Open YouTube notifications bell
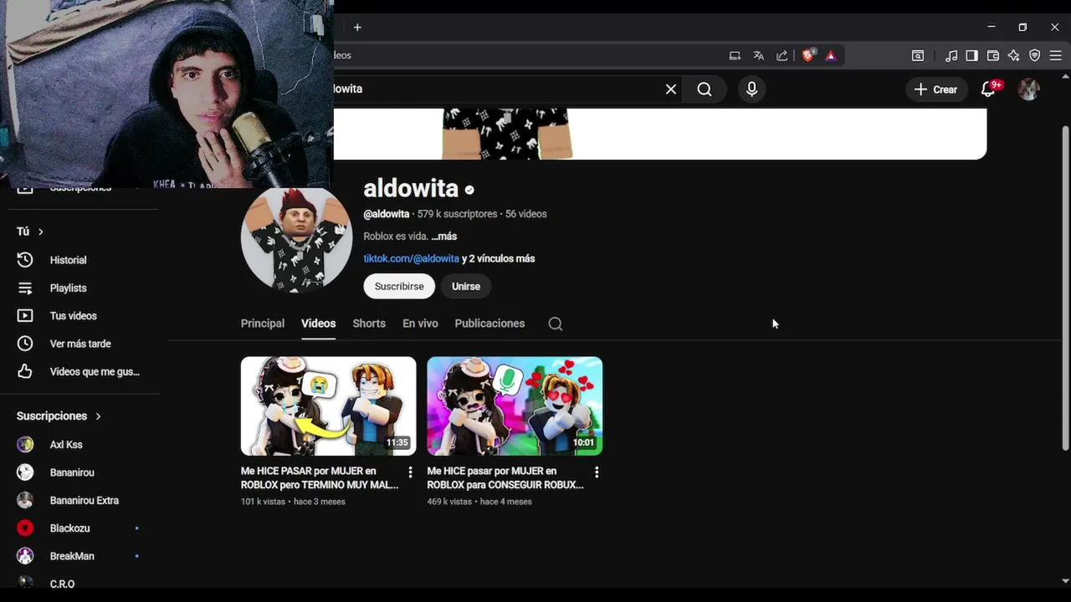This screenshot has width=1071, height=602. point(988,89)
